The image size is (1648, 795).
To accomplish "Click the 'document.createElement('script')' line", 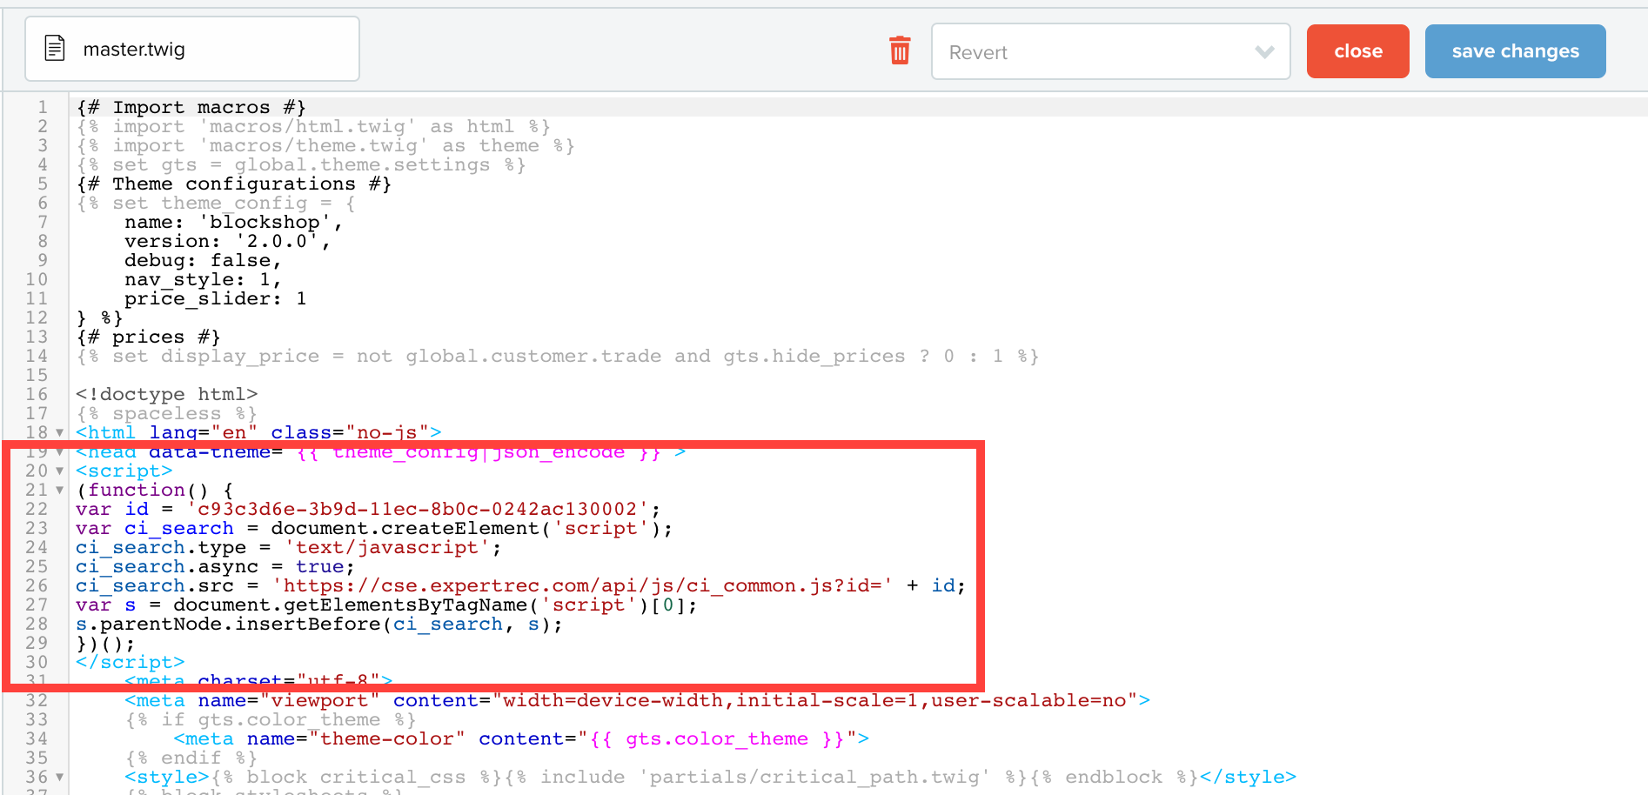I will (x=374, y=528).
